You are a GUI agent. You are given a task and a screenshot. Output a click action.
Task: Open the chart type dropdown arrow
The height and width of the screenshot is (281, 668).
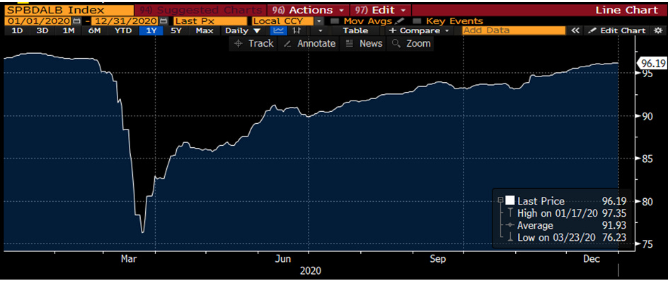[x=320, y=30]
